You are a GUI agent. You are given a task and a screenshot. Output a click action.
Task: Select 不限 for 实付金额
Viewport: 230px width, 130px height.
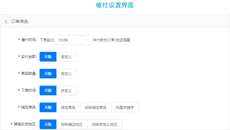(48, 57)
